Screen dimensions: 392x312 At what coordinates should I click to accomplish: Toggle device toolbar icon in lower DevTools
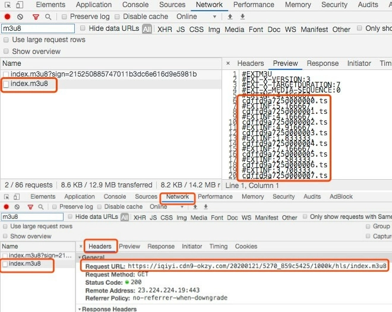[18, 197]
